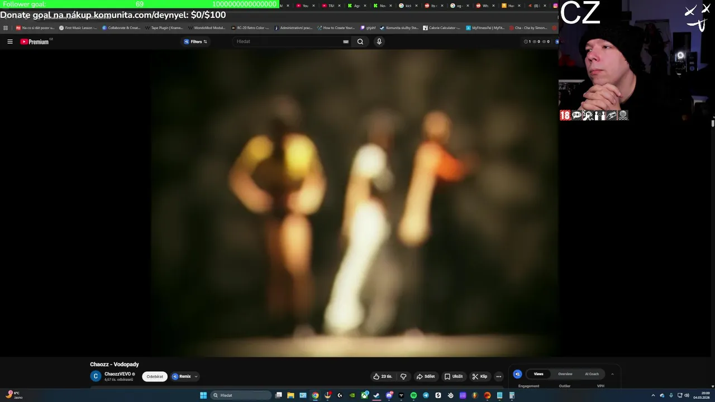Subscribe with the Odebírat button
Screen dimensions: 715x402
click(x=155, y=376)
